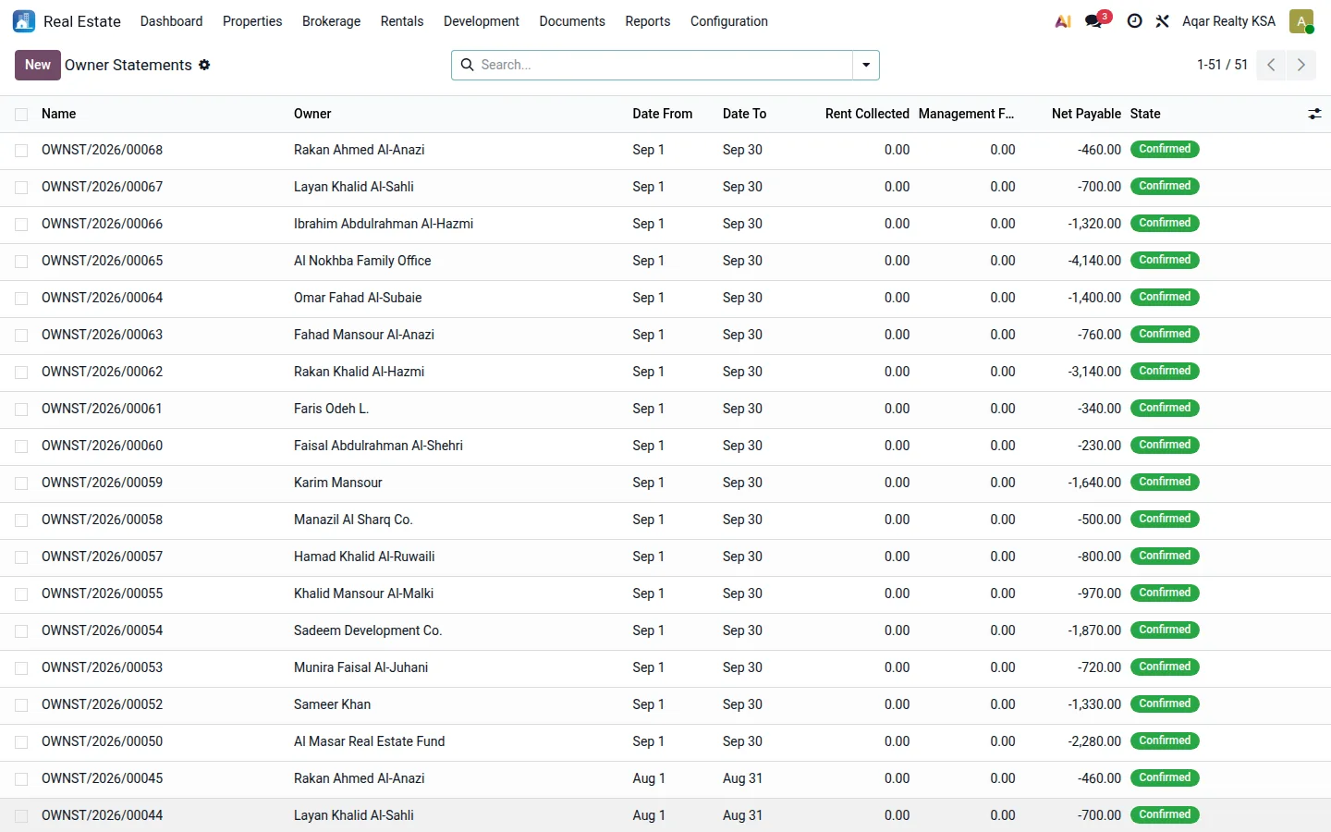Open the Brokerage menu
The image size is (1331, 832).
pyautogui.click(x=331, y=21)
